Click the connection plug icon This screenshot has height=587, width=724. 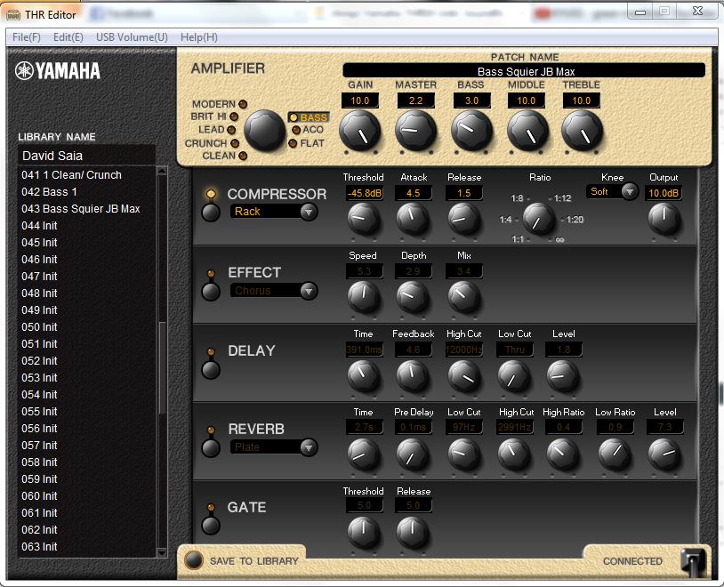click(x=692, y=560)
